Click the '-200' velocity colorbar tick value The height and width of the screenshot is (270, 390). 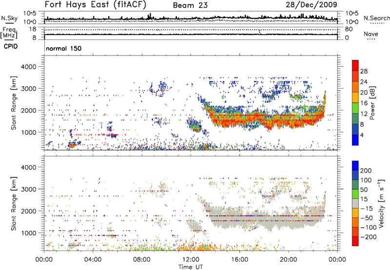368,237
